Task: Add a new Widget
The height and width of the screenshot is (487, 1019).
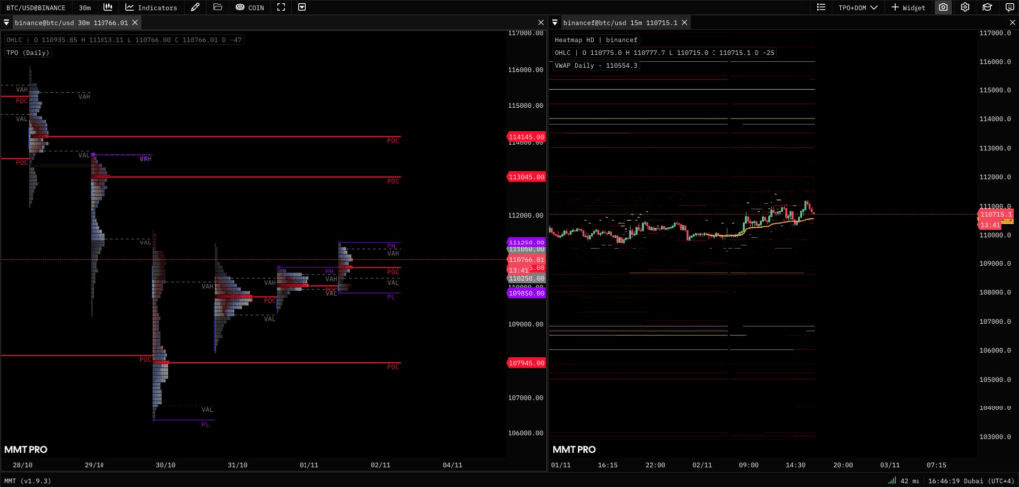Action: (909, 7)
